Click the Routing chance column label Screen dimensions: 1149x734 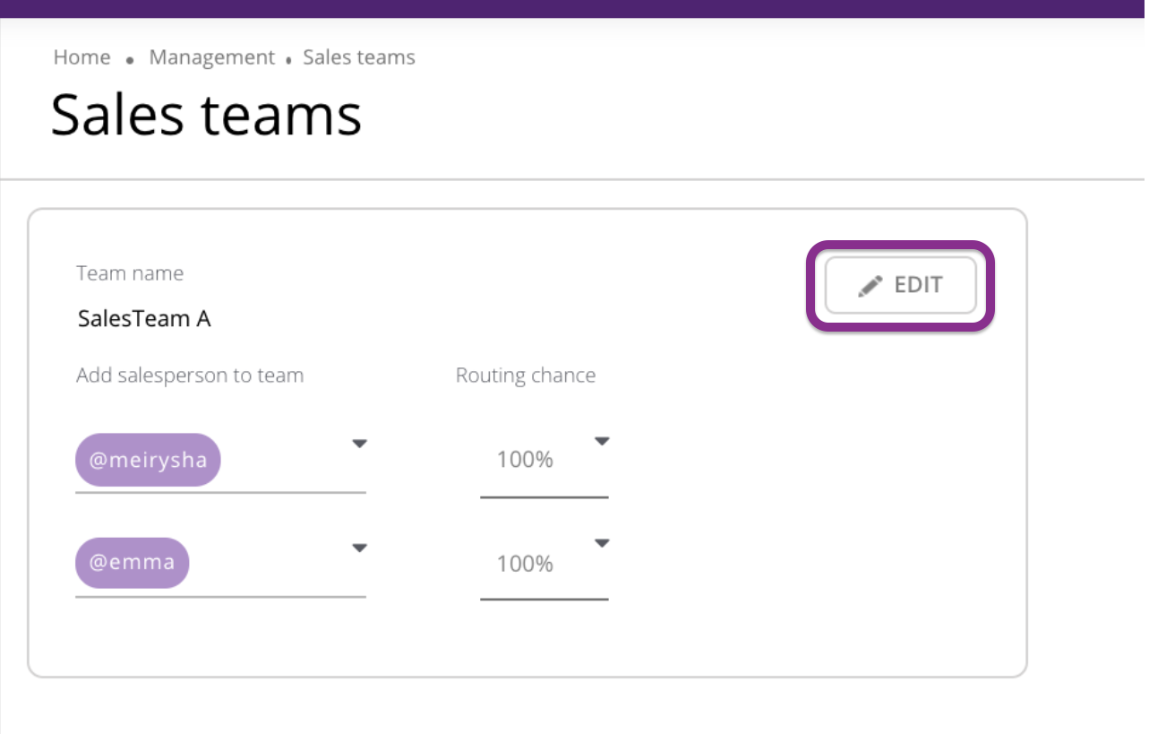pos(526,376)
